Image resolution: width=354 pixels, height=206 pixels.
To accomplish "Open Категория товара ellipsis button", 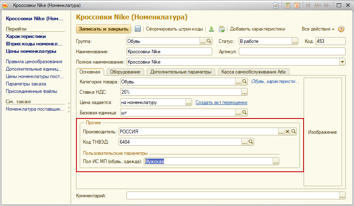I will tap(238, 82).
